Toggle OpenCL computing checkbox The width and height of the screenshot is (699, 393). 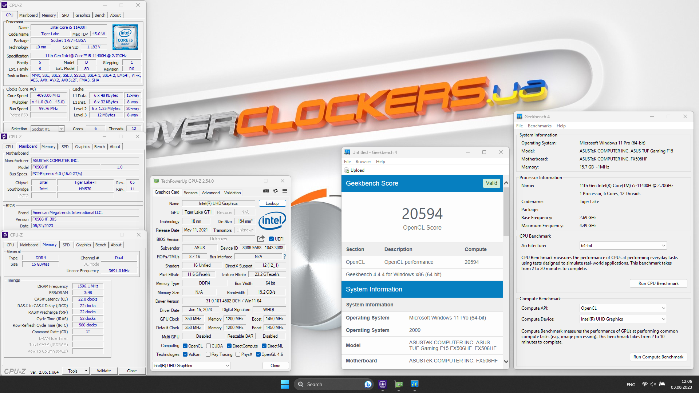(x=185, y=346)
